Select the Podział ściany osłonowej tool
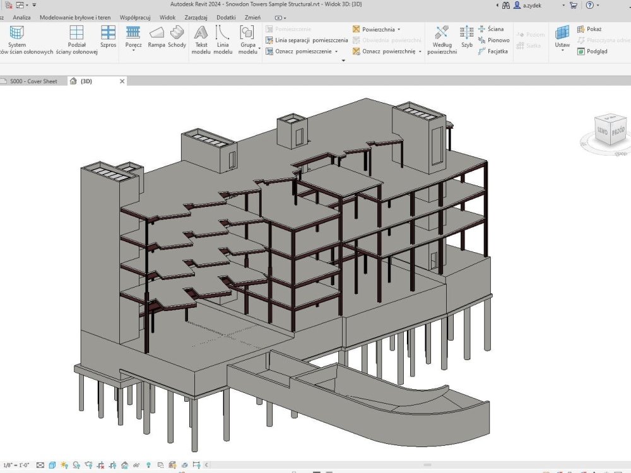The width and height of the screenshot is (631, 473). [x=76, y=39]
